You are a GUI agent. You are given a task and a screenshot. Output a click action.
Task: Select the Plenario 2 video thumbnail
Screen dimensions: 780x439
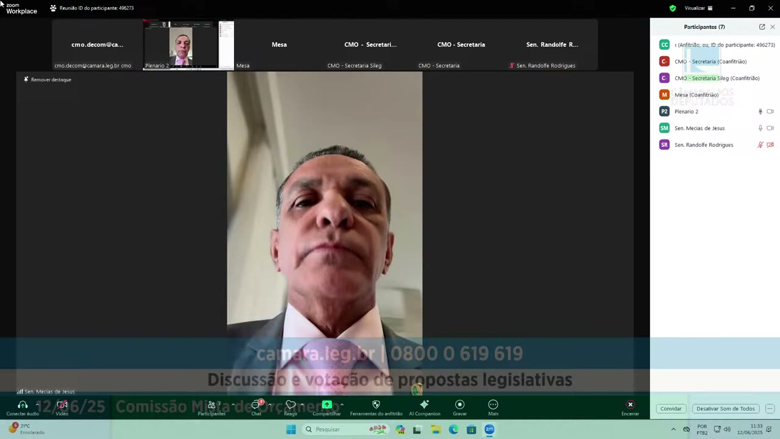(188, 45)
